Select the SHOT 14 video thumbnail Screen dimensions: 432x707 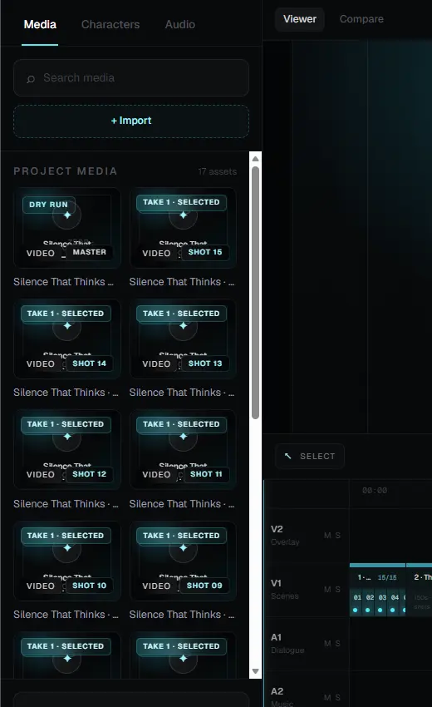pyautogui.click(x=67, y=339)
